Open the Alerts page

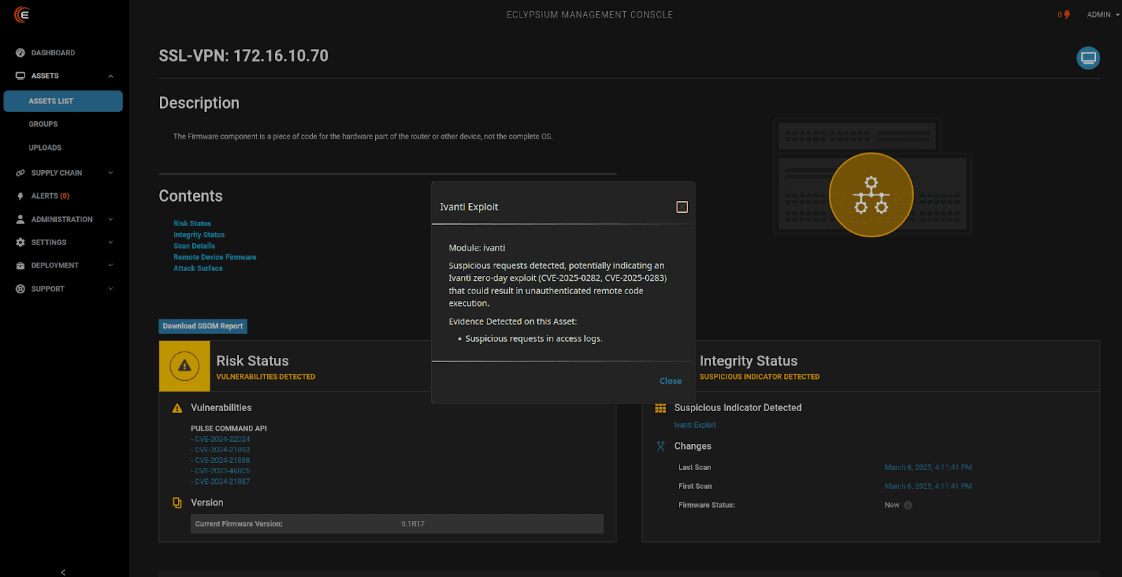click(x=50, y=196)
